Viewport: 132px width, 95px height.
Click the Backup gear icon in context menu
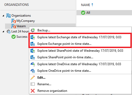[33, 30]
